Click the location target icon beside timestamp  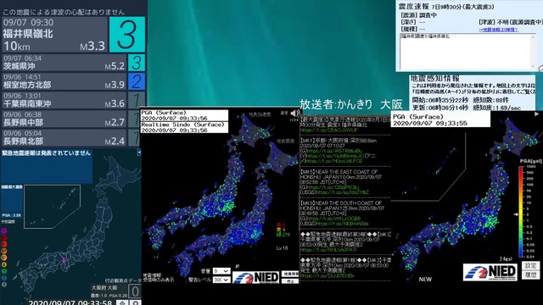click(x=122, y=303)
